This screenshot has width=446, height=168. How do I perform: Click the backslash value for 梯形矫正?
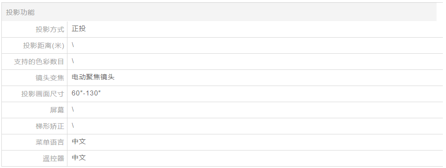coord(73,125)
